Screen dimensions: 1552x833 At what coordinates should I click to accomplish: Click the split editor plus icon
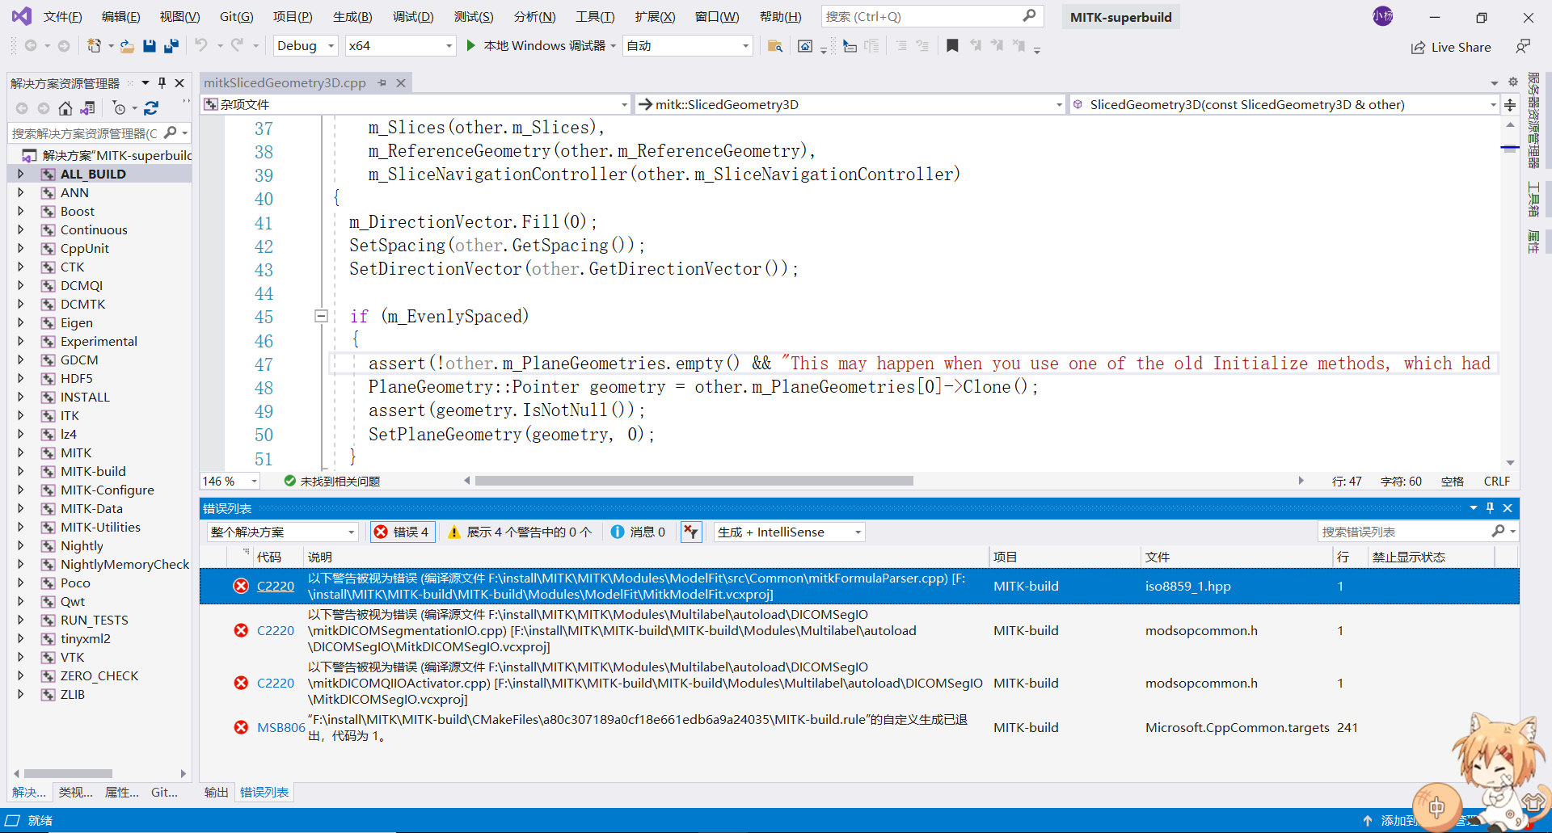pyautogui.click(x=1510, y=105)
